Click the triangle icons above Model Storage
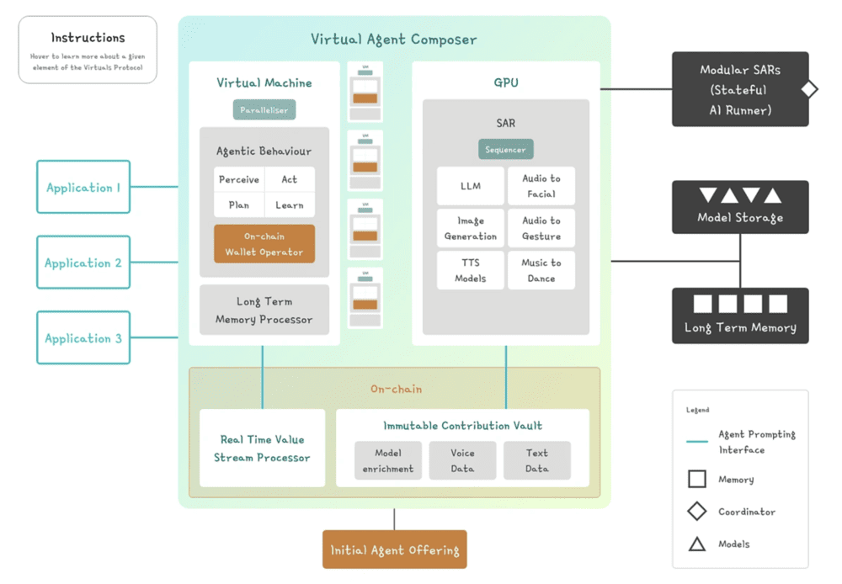The image size is (842, 584). coord(740,196)
